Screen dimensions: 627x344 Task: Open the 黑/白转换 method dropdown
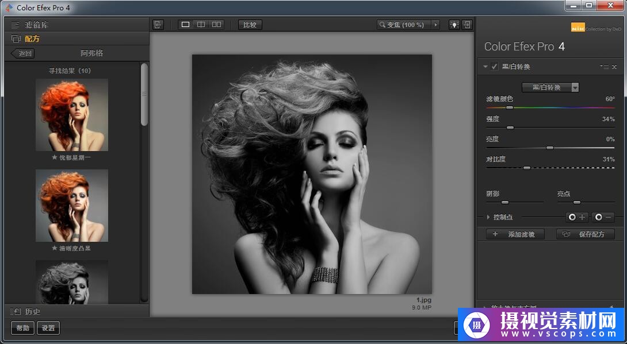(x=550, y=87)
